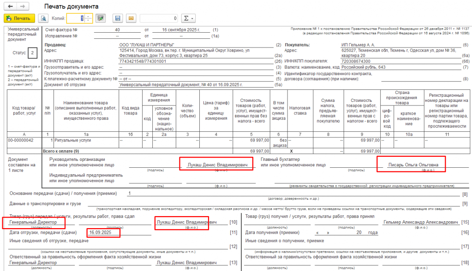Select shipment date 16.09.2025

tap(100, 232)
